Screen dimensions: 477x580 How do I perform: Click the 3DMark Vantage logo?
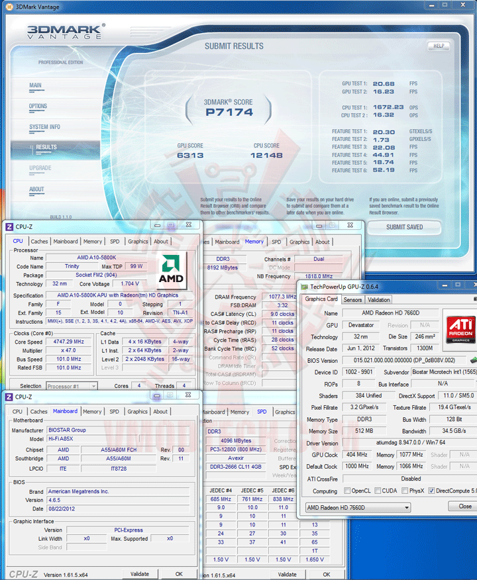tap(66, 32)
